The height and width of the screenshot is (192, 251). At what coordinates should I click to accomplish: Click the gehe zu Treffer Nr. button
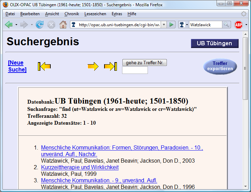(144, 63)
